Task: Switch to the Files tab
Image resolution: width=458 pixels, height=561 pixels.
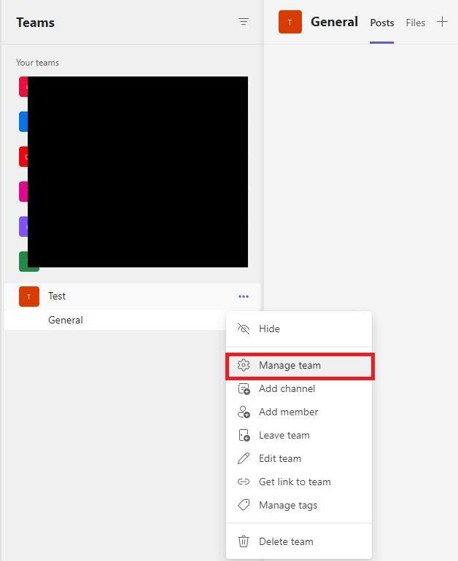Action: (416, 23)
